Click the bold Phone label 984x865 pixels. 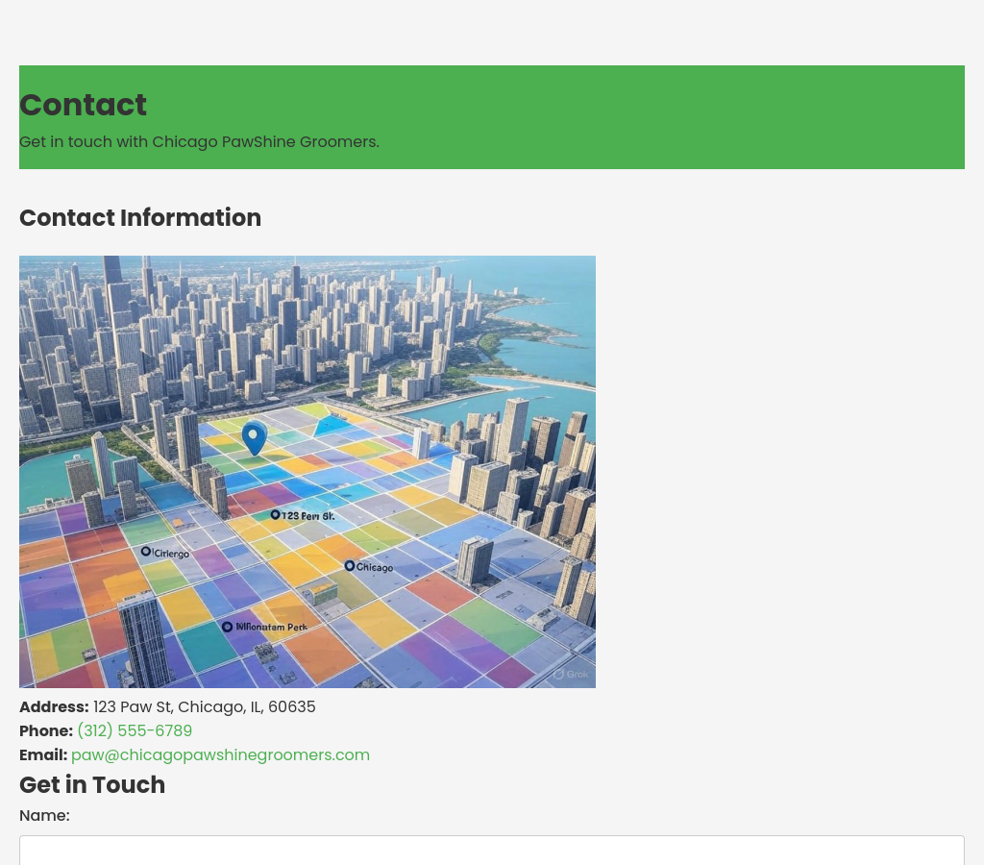[46, 730]
